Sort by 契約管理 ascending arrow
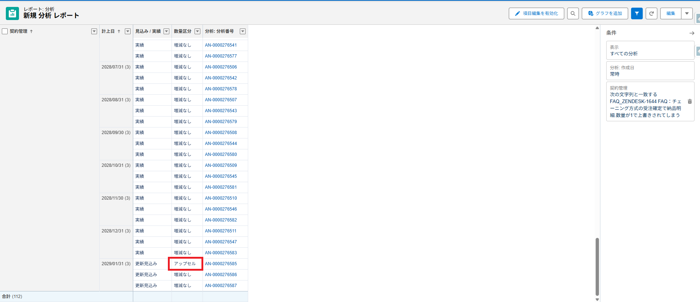Image resolution: width=700 pixels, height=302 pixels. coord(31,31)
